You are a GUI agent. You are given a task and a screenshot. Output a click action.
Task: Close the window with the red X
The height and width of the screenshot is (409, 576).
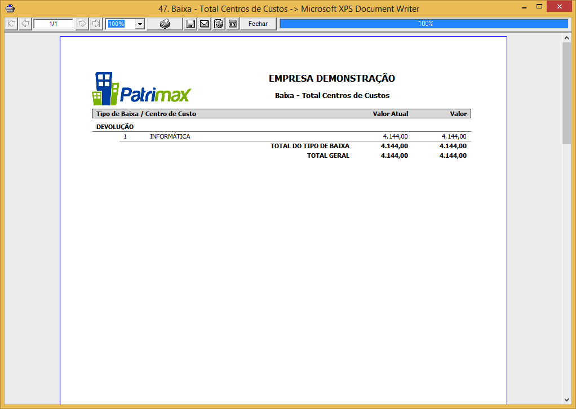560,7
